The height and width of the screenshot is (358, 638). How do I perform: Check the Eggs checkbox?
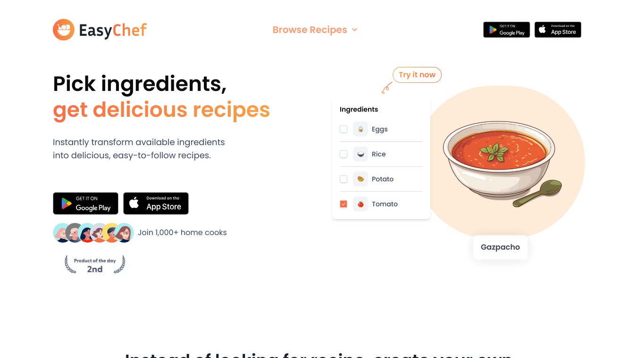point(344,129)
